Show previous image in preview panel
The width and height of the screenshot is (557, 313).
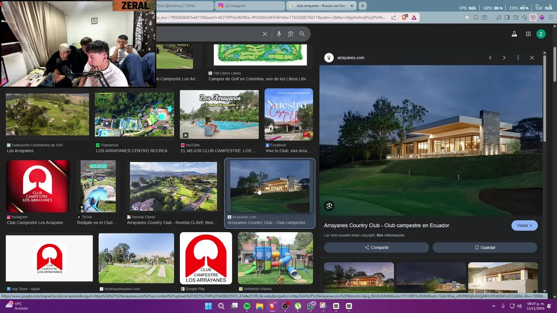click(x=490, y=58)
